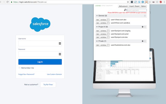The image size is (166, 104).
Task: Open user@project.com.staging in new tab
Action: (x=98, y=31)
